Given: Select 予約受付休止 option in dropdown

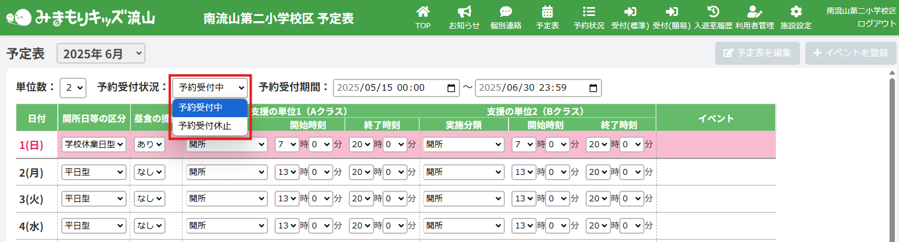Looking at the screenshot, I should coord(205,125).
